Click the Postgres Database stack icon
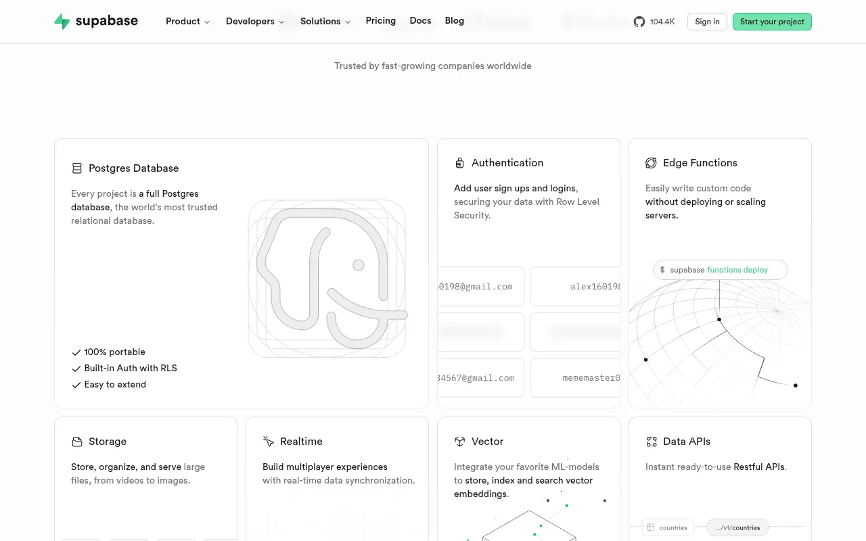The width and height of the screenshot is (866, 541). click(x=77, y=168)
